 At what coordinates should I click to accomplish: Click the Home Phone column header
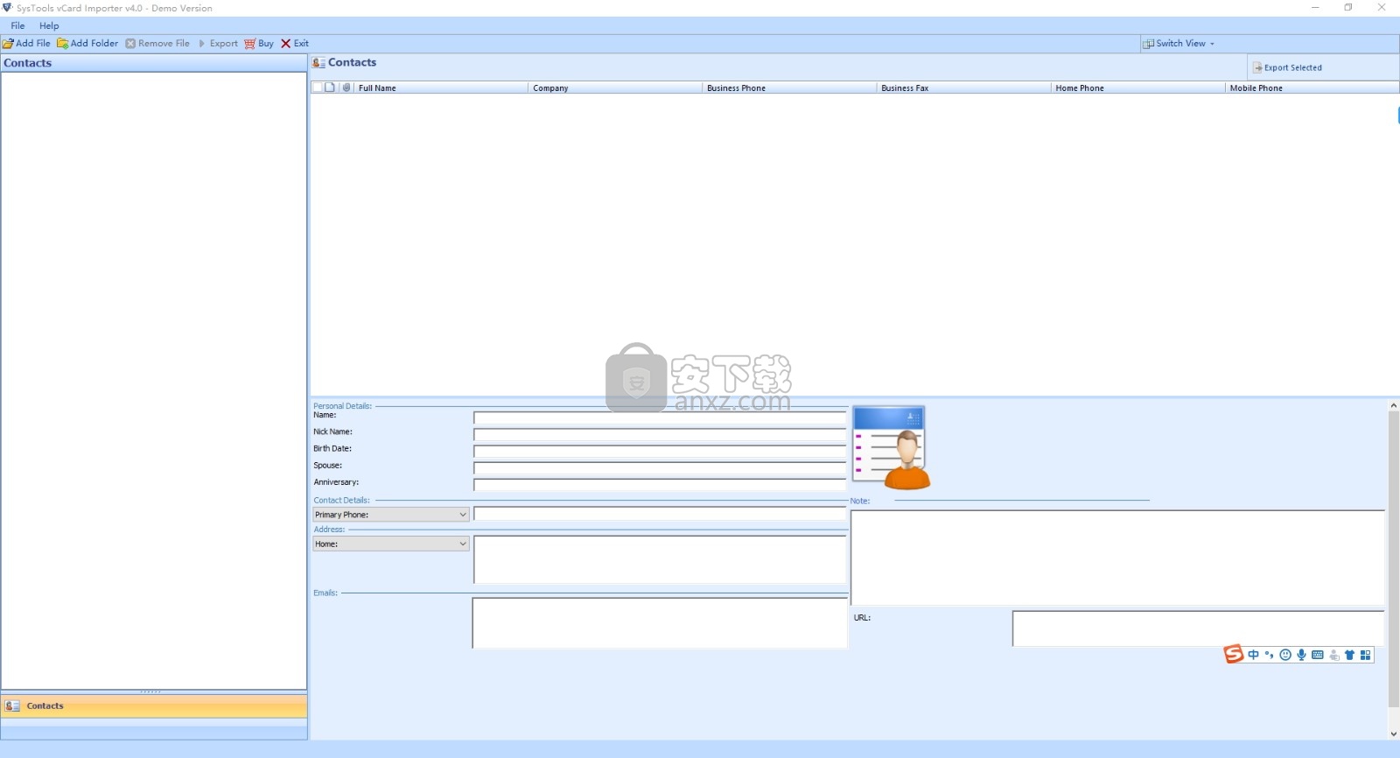pos(1137,88)
